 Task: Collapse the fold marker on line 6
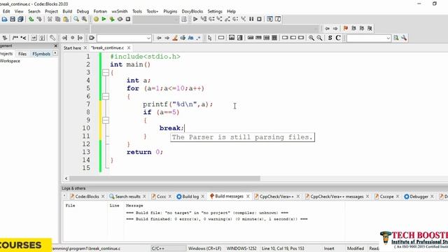106,97
